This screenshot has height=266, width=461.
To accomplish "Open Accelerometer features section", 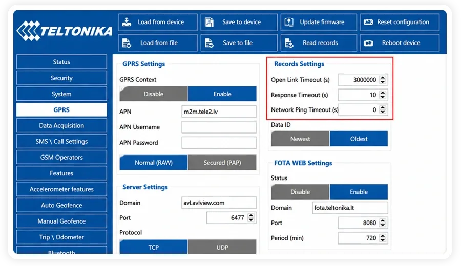I will 61,189.
